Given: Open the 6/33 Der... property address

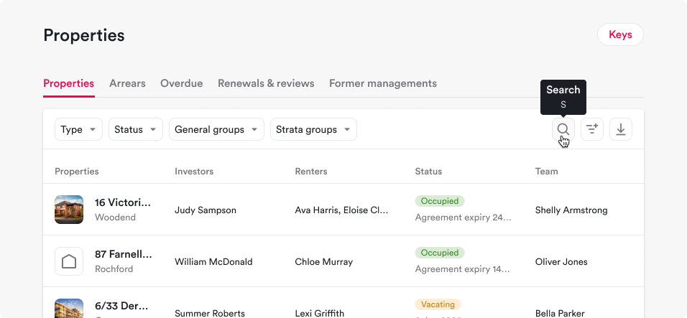Looking at the screenshot, I should pyautogui.click(x=121, y=306).
